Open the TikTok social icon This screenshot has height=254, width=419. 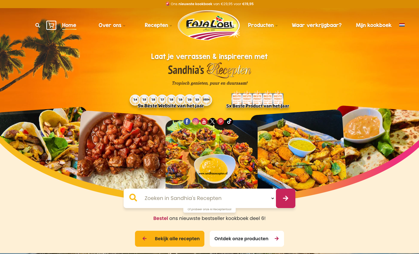[x=229, y=122]
